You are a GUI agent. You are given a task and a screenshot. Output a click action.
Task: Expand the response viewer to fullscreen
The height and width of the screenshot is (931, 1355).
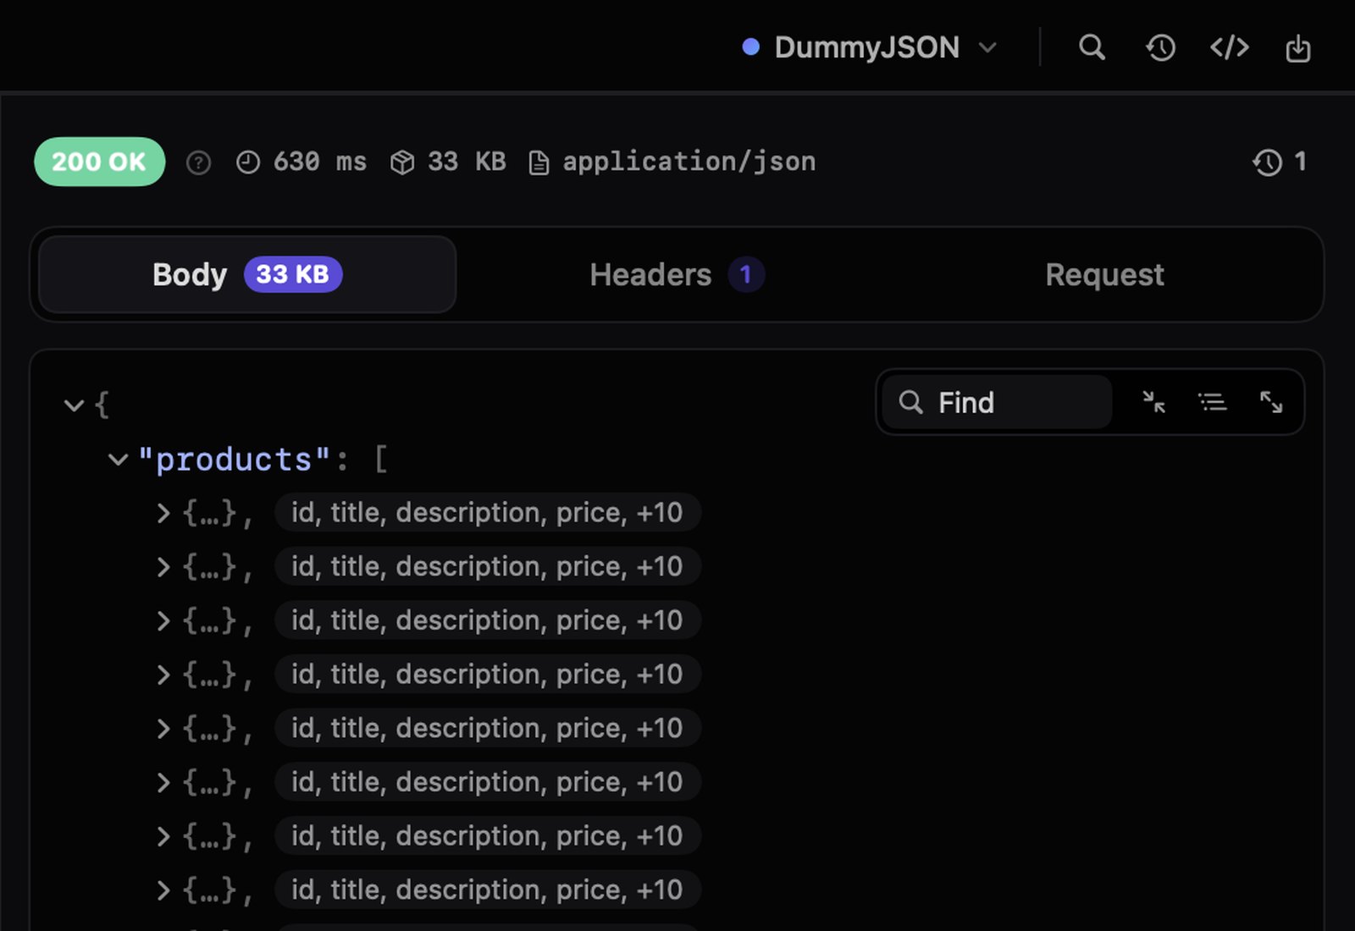click(1270, 402)
